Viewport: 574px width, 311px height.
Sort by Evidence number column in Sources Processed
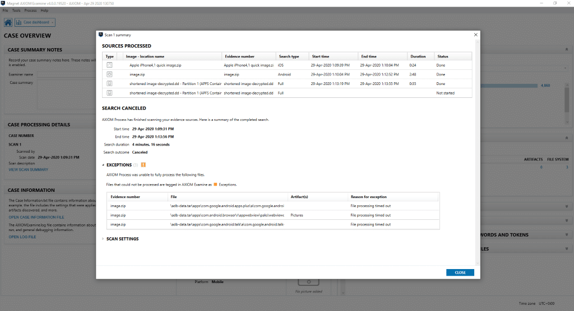(248, 56)
